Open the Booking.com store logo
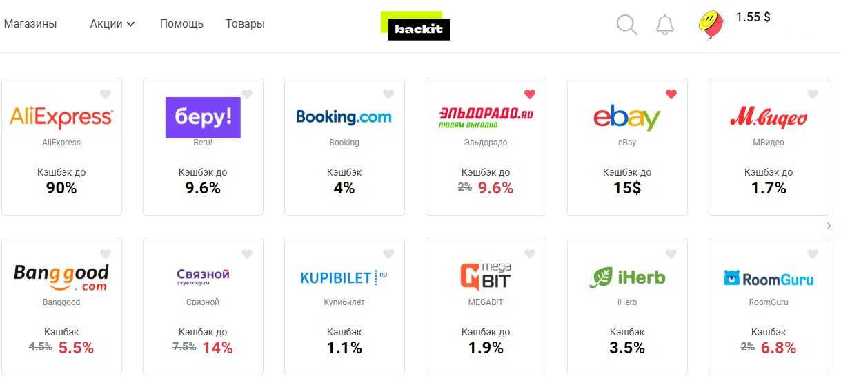Screen dimensions: 841x378 point(344,117)
